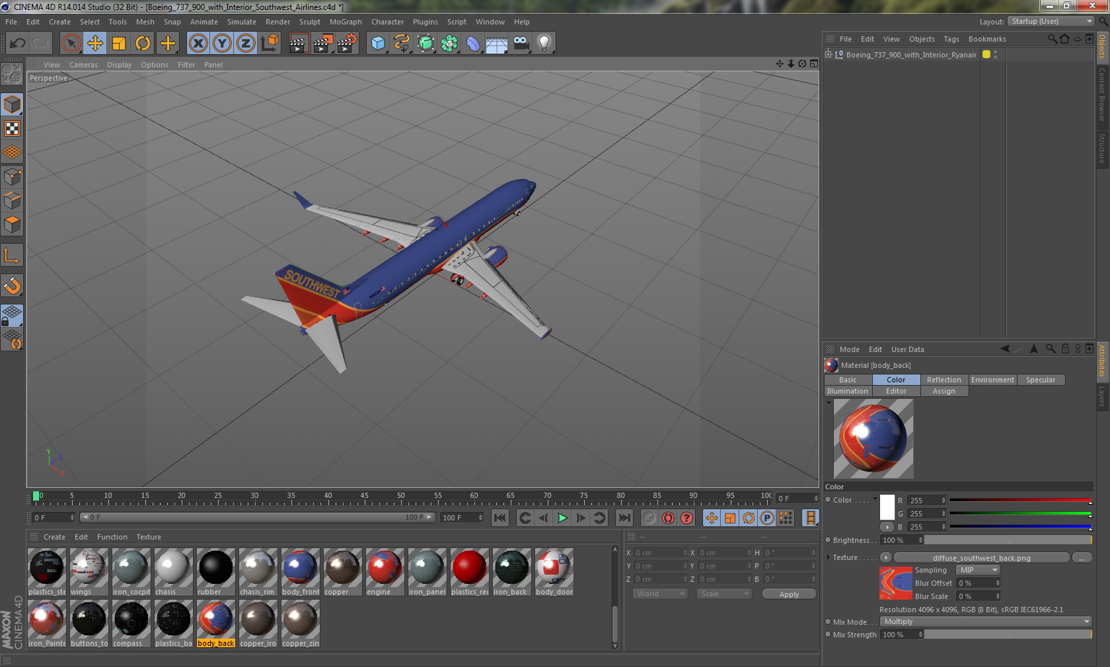Expand the Boeing_737_900 object tree node

pyautogui.click(x=829, y=55)
